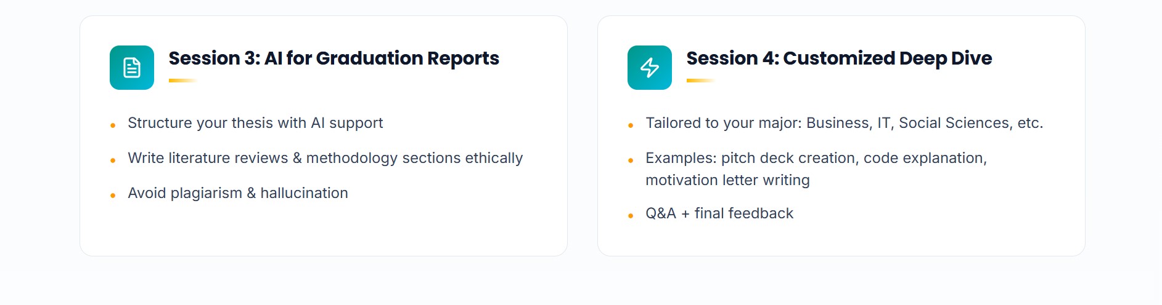Select the Session 3: AI for Graduation Reports heading

pyautogui.click(x=333, y=58)
